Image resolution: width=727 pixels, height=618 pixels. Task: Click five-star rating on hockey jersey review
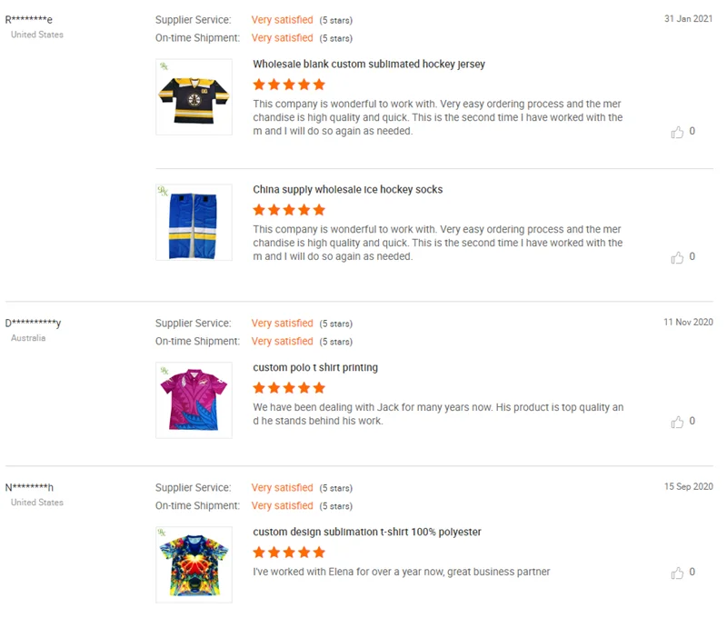[289, 85]
